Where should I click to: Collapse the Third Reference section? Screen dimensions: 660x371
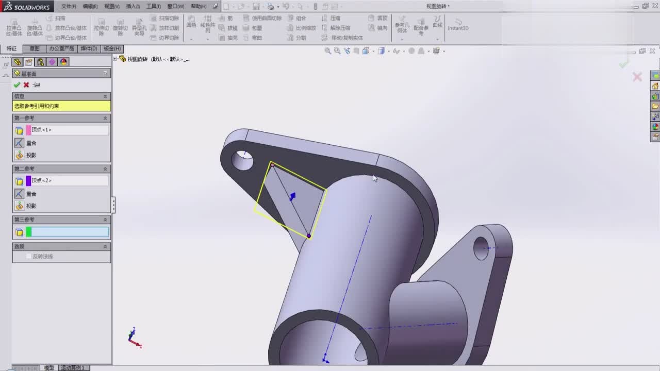coord(105,220)
